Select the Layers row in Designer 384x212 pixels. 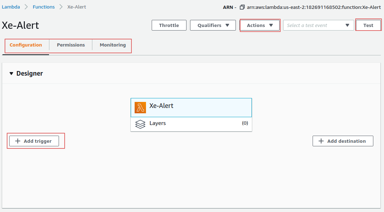(x=191, y=124)
